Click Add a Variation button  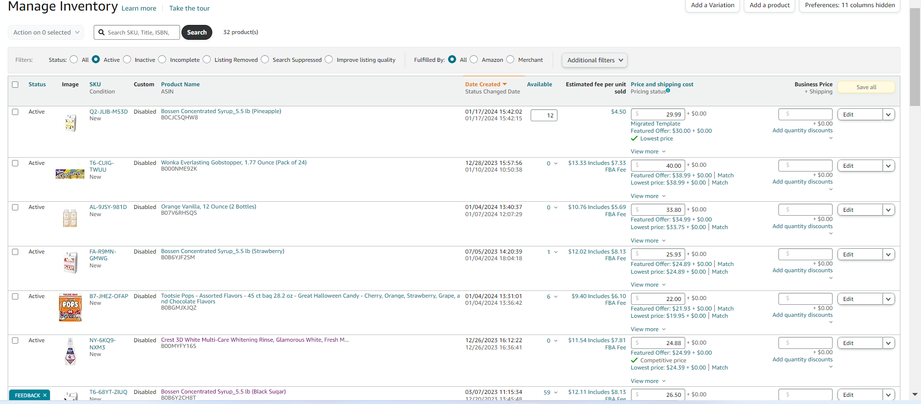[x=713, y=5]
